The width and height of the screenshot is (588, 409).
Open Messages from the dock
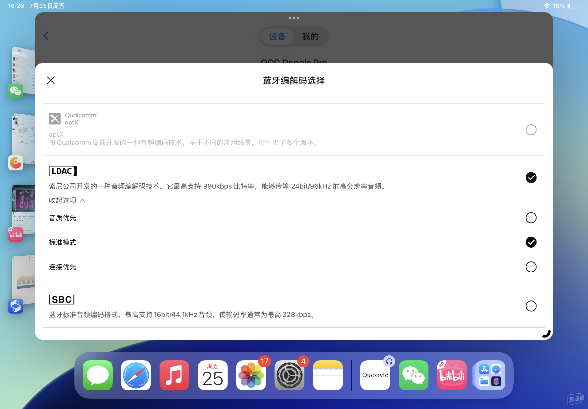coord(98,375)
